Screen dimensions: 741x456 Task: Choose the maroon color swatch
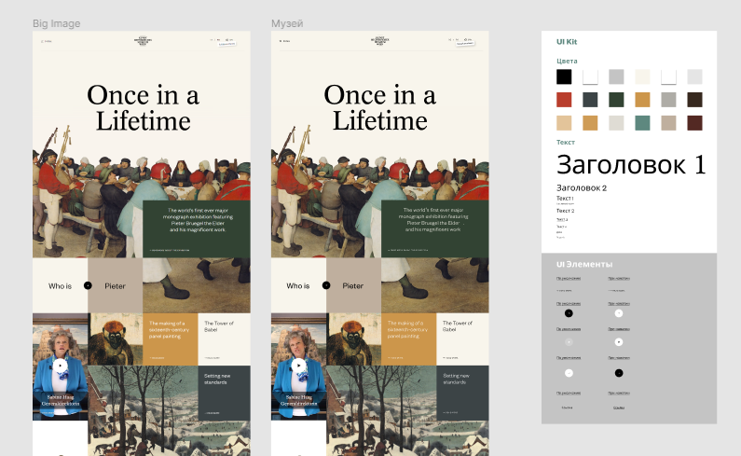(694, 123)
